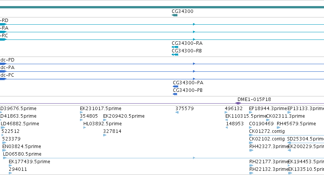Image resolution: width=324 pixels, height=175 pixels.
Task: Click the teal chromosome bar at top
Action: tap(162, 7)
